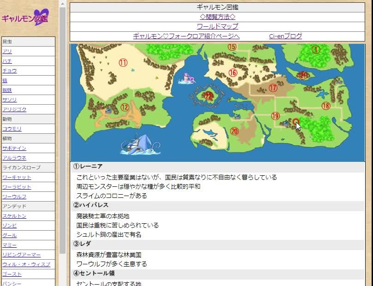
Task: Click the sailing ship and whale icon
Action: pos(140,144)
